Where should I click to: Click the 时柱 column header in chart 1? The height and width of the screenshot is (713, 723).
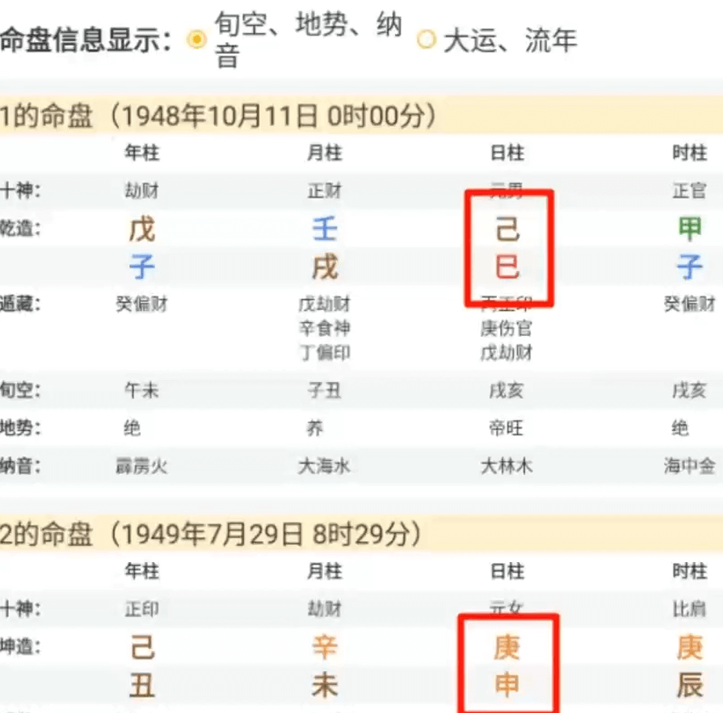(687, 153)
